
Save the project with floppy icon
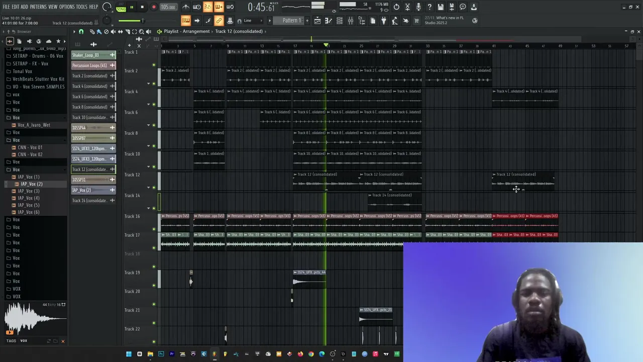(x=441, y=7)
